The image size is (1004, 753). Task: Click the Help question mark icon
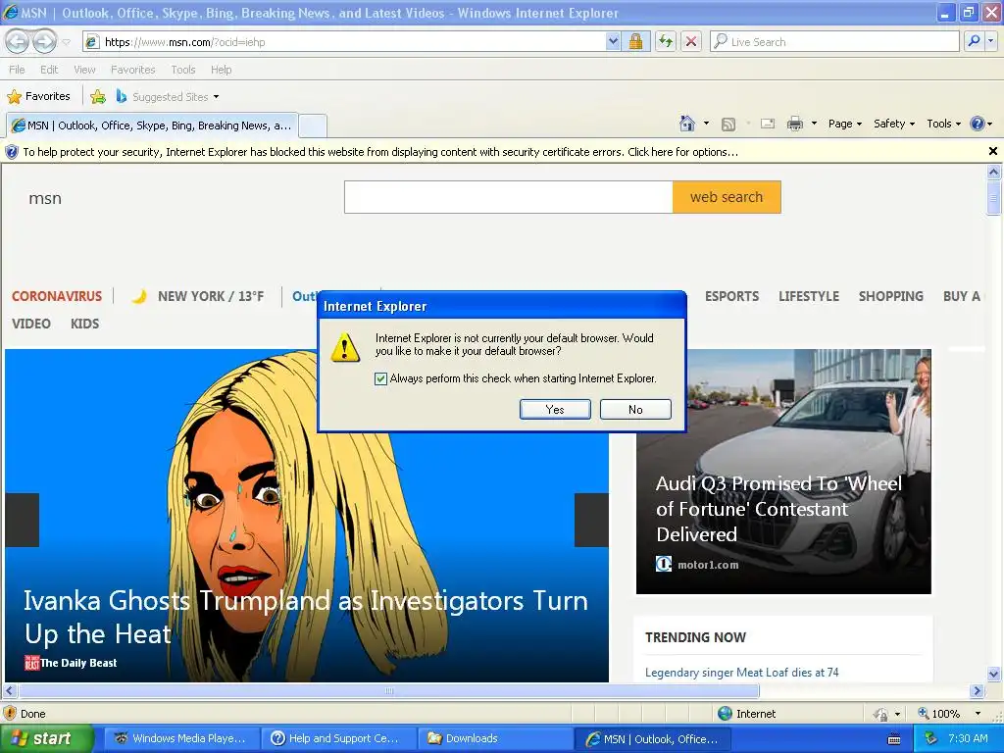click(x=977, y=124)
